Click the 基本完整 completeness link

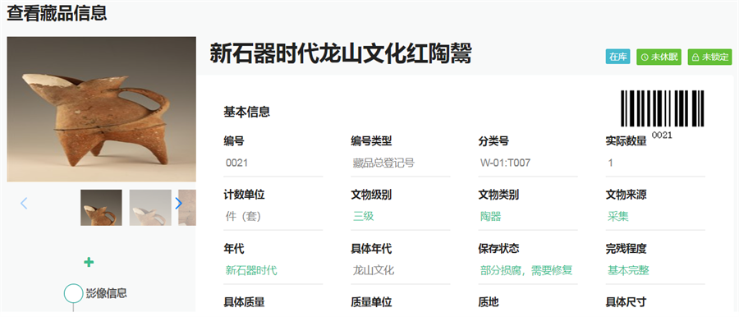(x=628, y=270)
